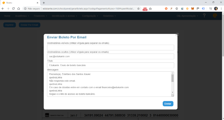
Task: Expand the Financeiro dropdown menu
Action: tap(40, 16)
